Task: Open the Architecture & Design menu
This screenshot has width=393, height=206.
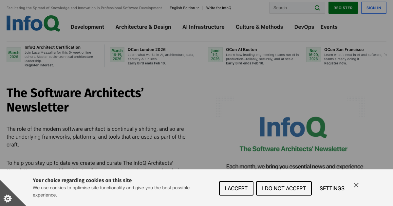Action: point(143,27)
